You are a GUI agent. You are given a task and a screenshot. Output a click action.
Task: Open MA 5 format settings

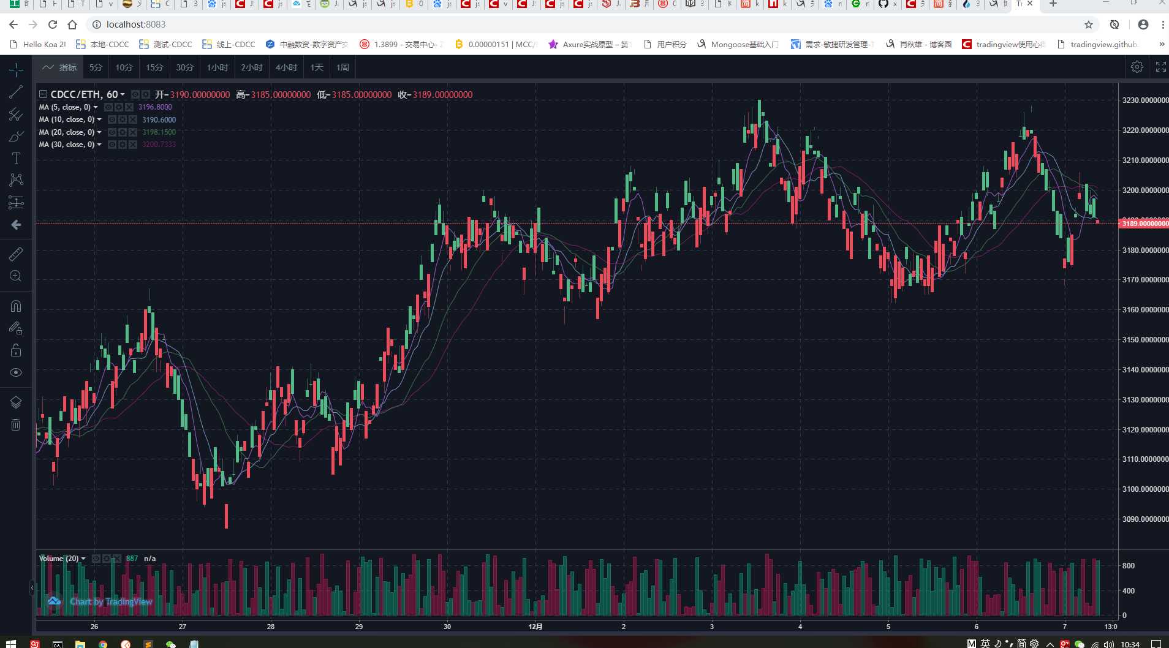[119, 107]
